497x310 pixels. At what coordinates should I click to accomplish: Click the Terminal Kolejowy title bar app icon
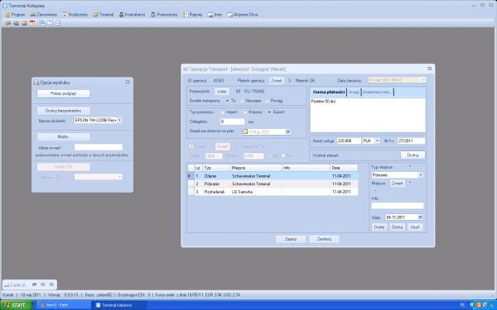click(5, 6)
